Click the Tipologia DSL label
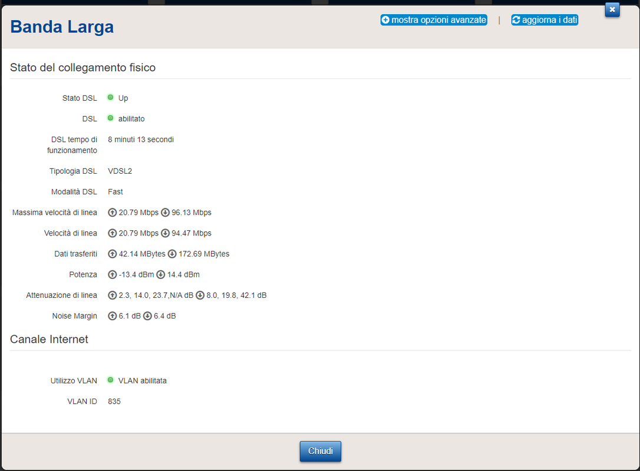 pyautogui.click(x=74, y=171)
